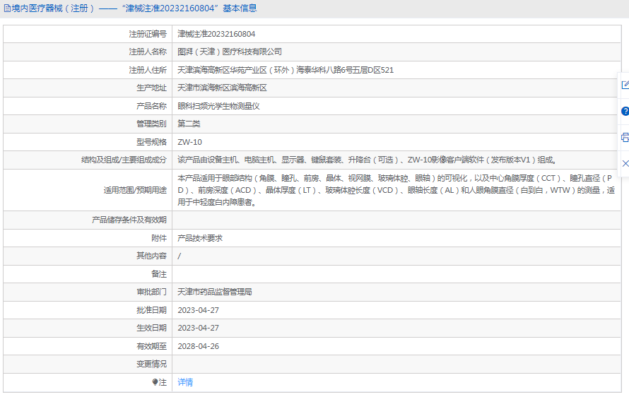
Task: Click the 附件 label
Action: pyautogui.click(x=159, y=238)
